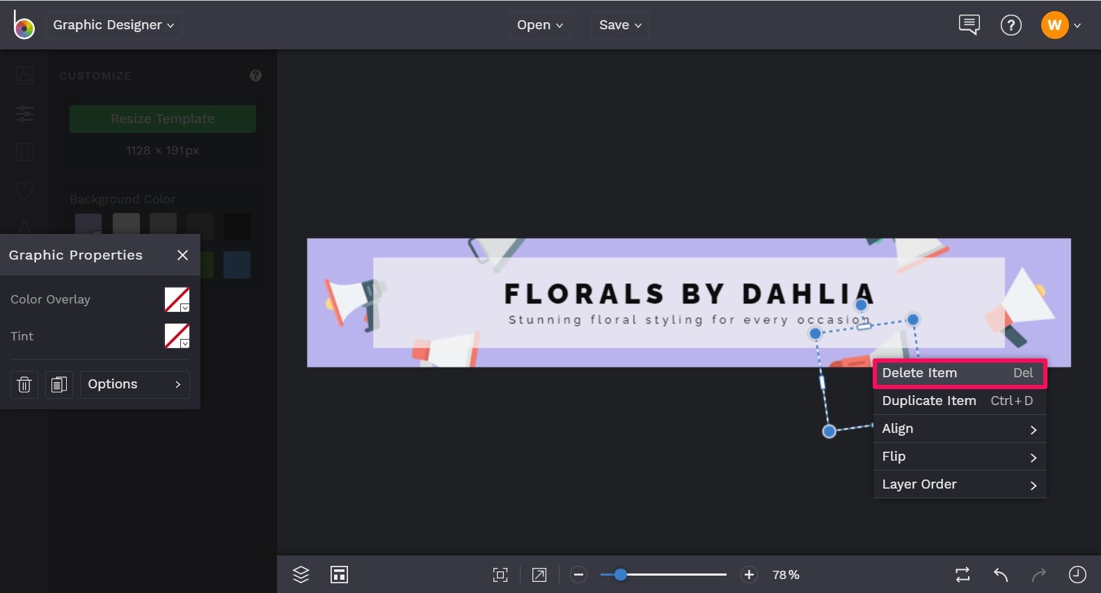
Task: Expand the Layer Order submenu
Action: [960, 484]
